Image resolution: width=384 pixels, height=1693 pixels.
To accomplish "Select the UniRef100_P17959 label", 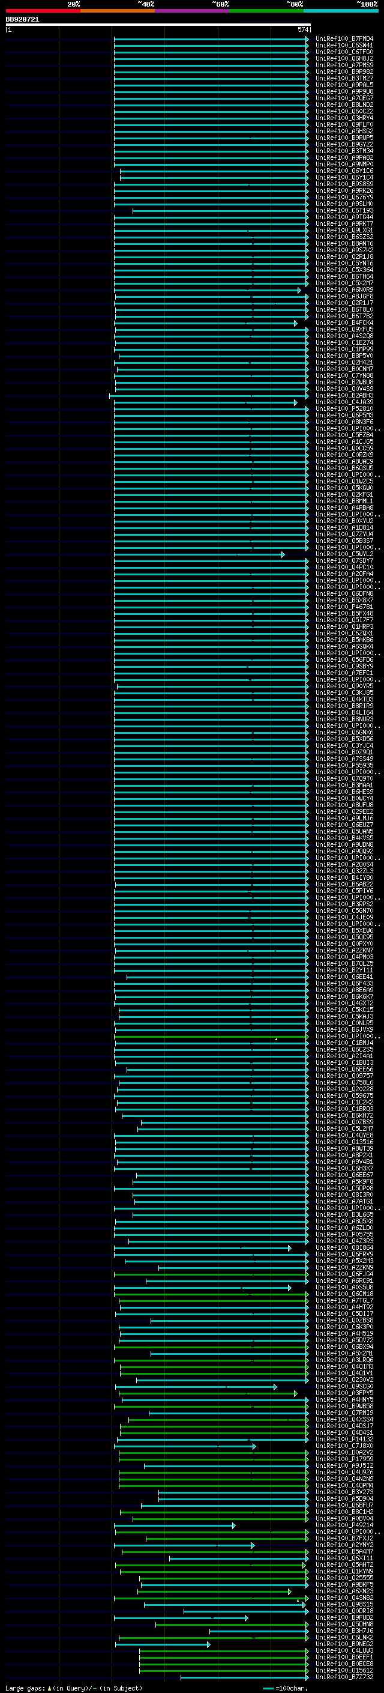I will [344, 1459].
